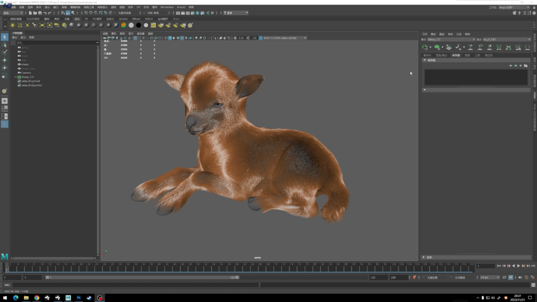Click the XGen guide width arrows icon
This screenshot has width=537, height=302.
[508, 47]
